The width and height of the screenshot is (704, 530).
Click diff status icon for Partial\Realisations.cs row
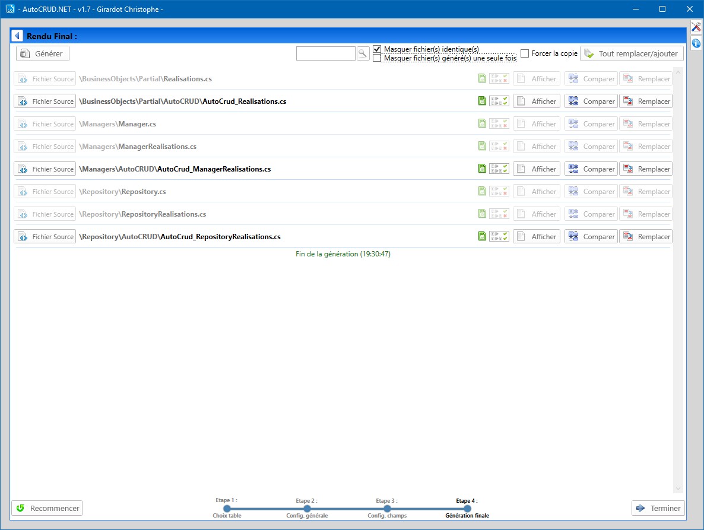pyautogui.click(x=499, y=78)
